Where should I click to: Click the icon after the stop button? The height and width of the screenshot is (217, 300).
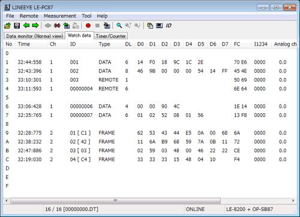point(107,26)
